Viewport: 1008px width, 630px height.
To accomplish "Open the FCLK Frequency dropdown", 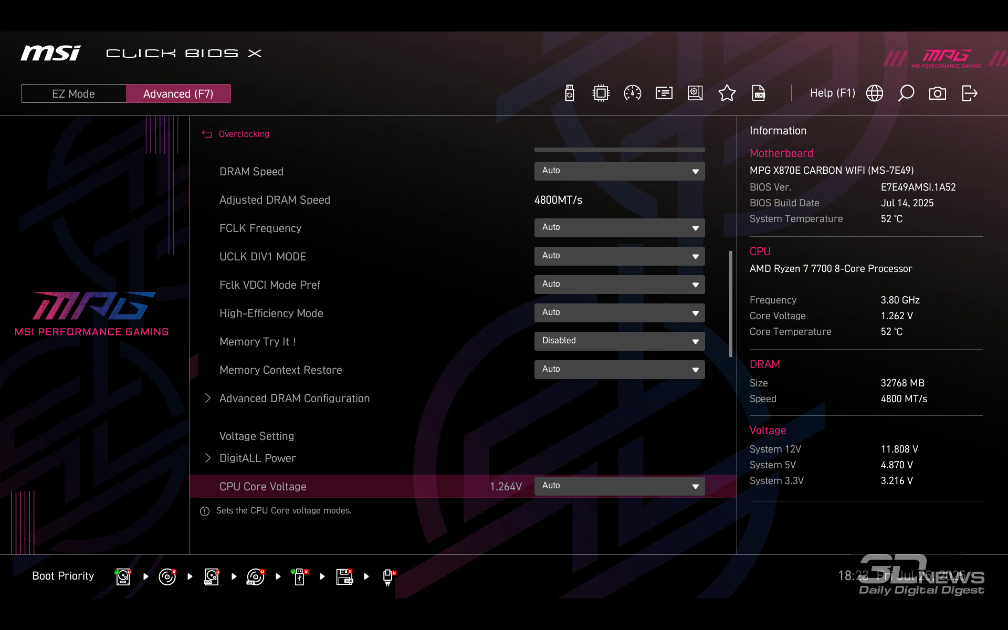I will pyautogui.click(x=619, y=228).
